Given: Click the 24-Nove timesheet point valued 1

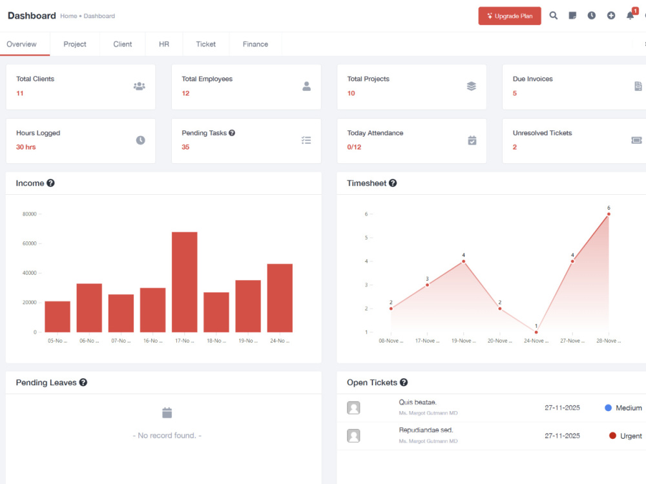Looking at the screenshot, I should 536,332.
